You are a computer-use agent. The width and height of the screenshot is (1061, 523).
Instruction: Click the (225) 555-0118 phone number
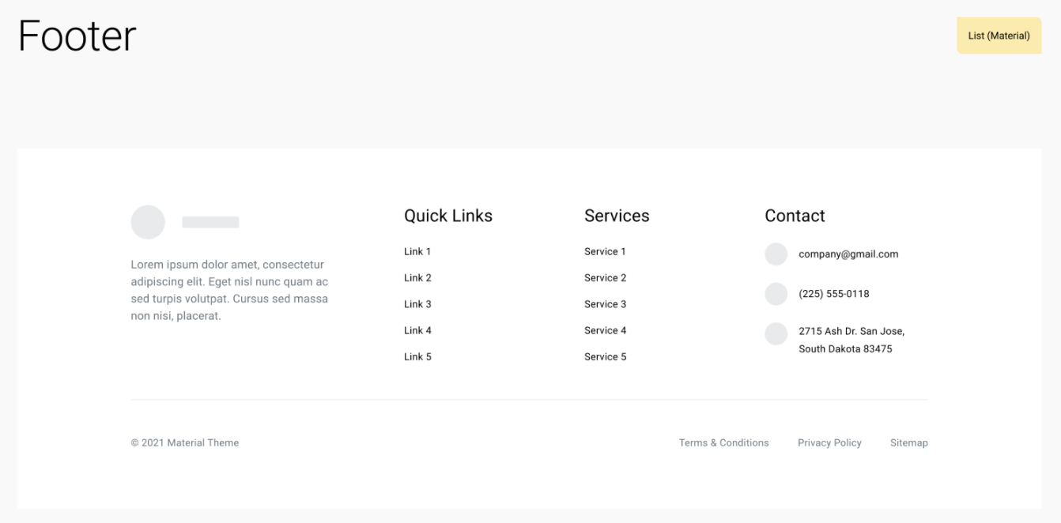[834, 294]
